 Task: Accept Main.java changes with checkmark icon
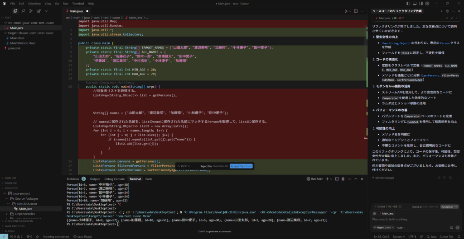point(453,18)
